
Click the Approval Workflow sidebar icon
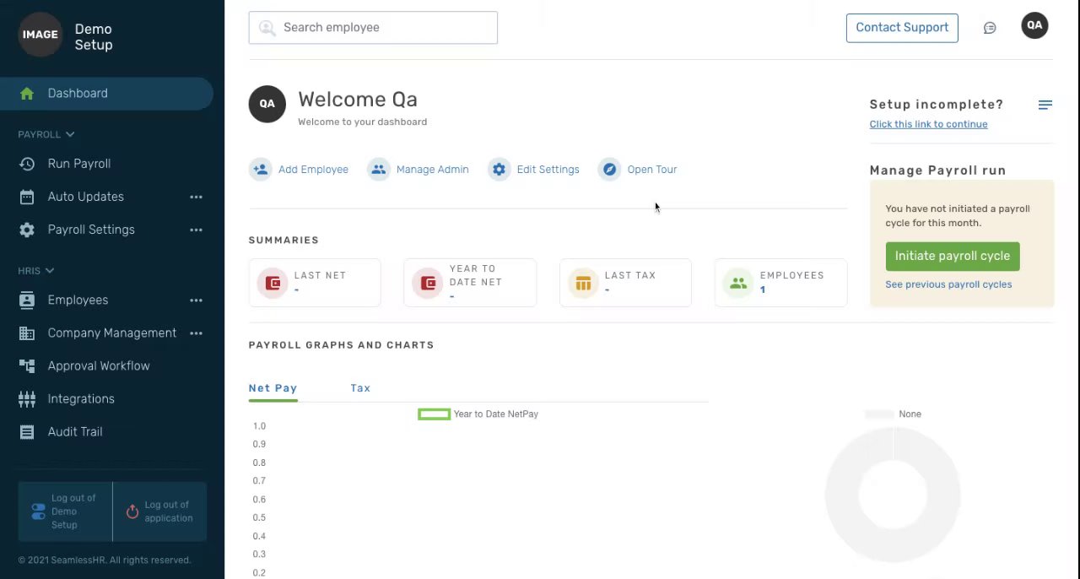point(27,366)
